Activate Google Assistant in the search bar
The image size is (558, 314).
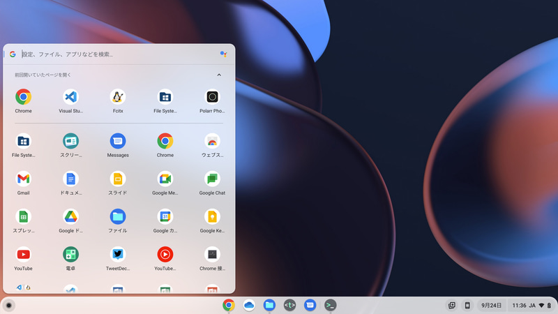tap(223, 54)
